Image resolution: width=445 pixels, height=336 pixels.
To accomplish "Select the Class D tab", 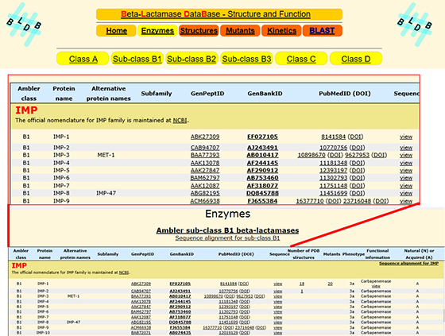I will coord(356,59).
